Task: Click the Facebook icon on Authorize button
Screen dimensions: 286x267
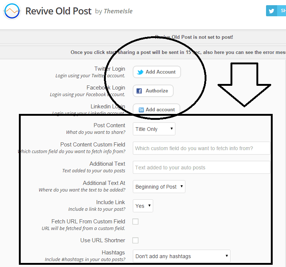Action: tap(139, 91)
